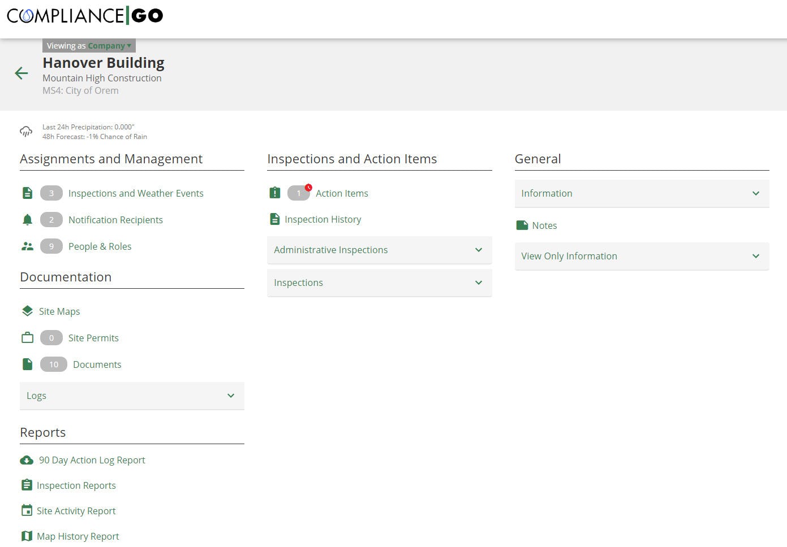Screen dimensions: 787x547
Task: Expand the Information dropdown in General
Action: point(756,193)
